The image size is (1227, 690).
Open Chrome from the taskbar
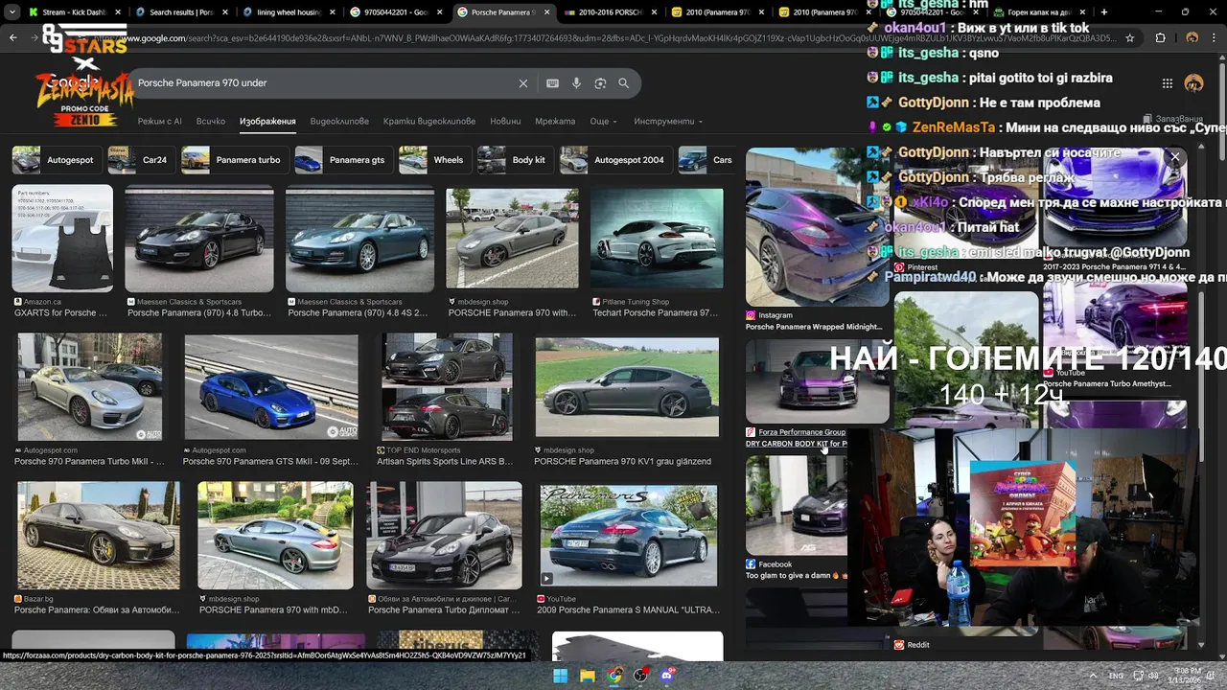coord(614,676)
